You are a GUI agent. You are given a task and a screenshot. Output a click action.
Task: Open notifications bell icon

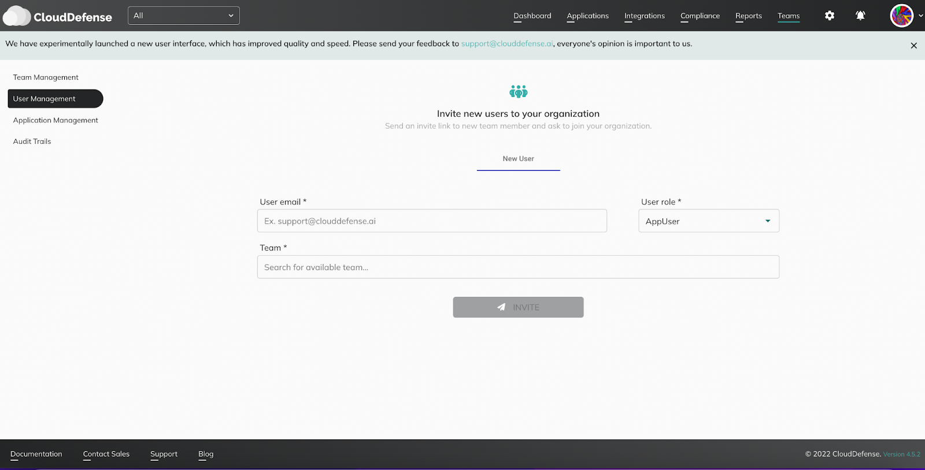pos(860,16)
